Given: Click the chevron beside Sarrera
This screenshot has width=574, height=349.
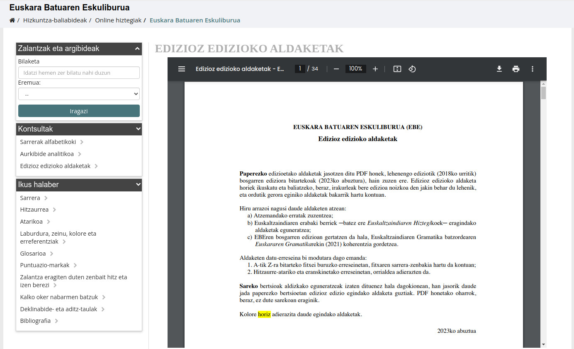Looking at the screenshot, I should coord(46,198).
